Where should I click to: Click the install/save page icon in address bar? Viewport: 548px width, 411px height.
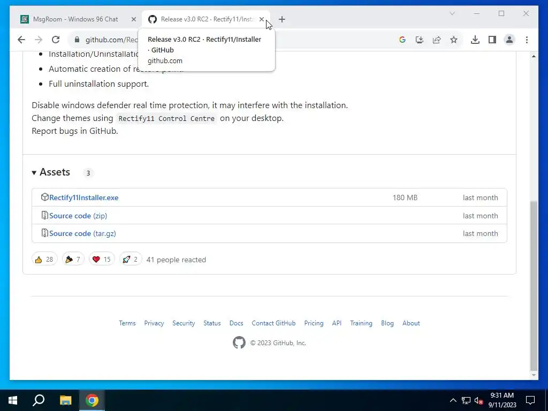pos(420,40)
